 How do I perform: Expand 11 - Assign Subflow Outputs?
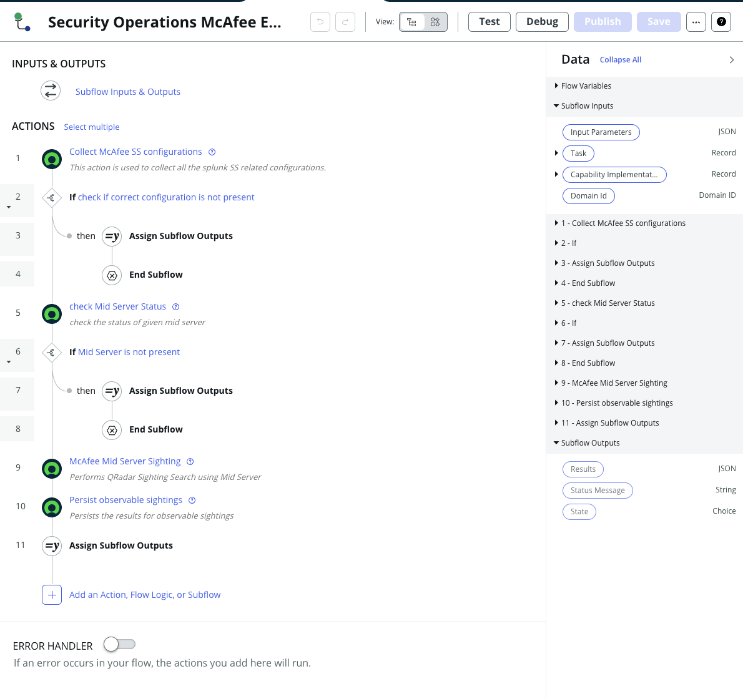pos(556,423)
